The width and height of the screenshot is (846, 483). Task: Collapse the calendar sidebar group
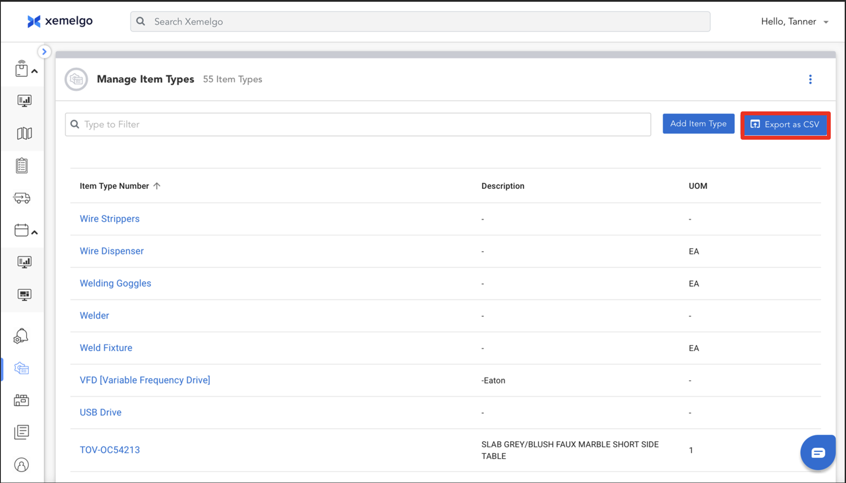[34, 232]
